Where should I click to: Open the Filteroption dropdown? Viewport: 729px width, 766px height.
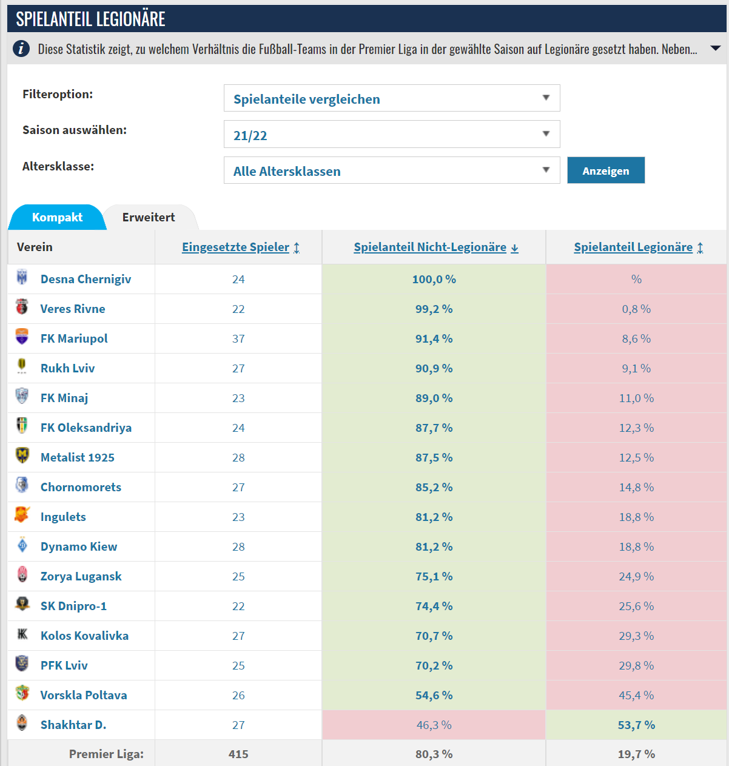point(392,98)
